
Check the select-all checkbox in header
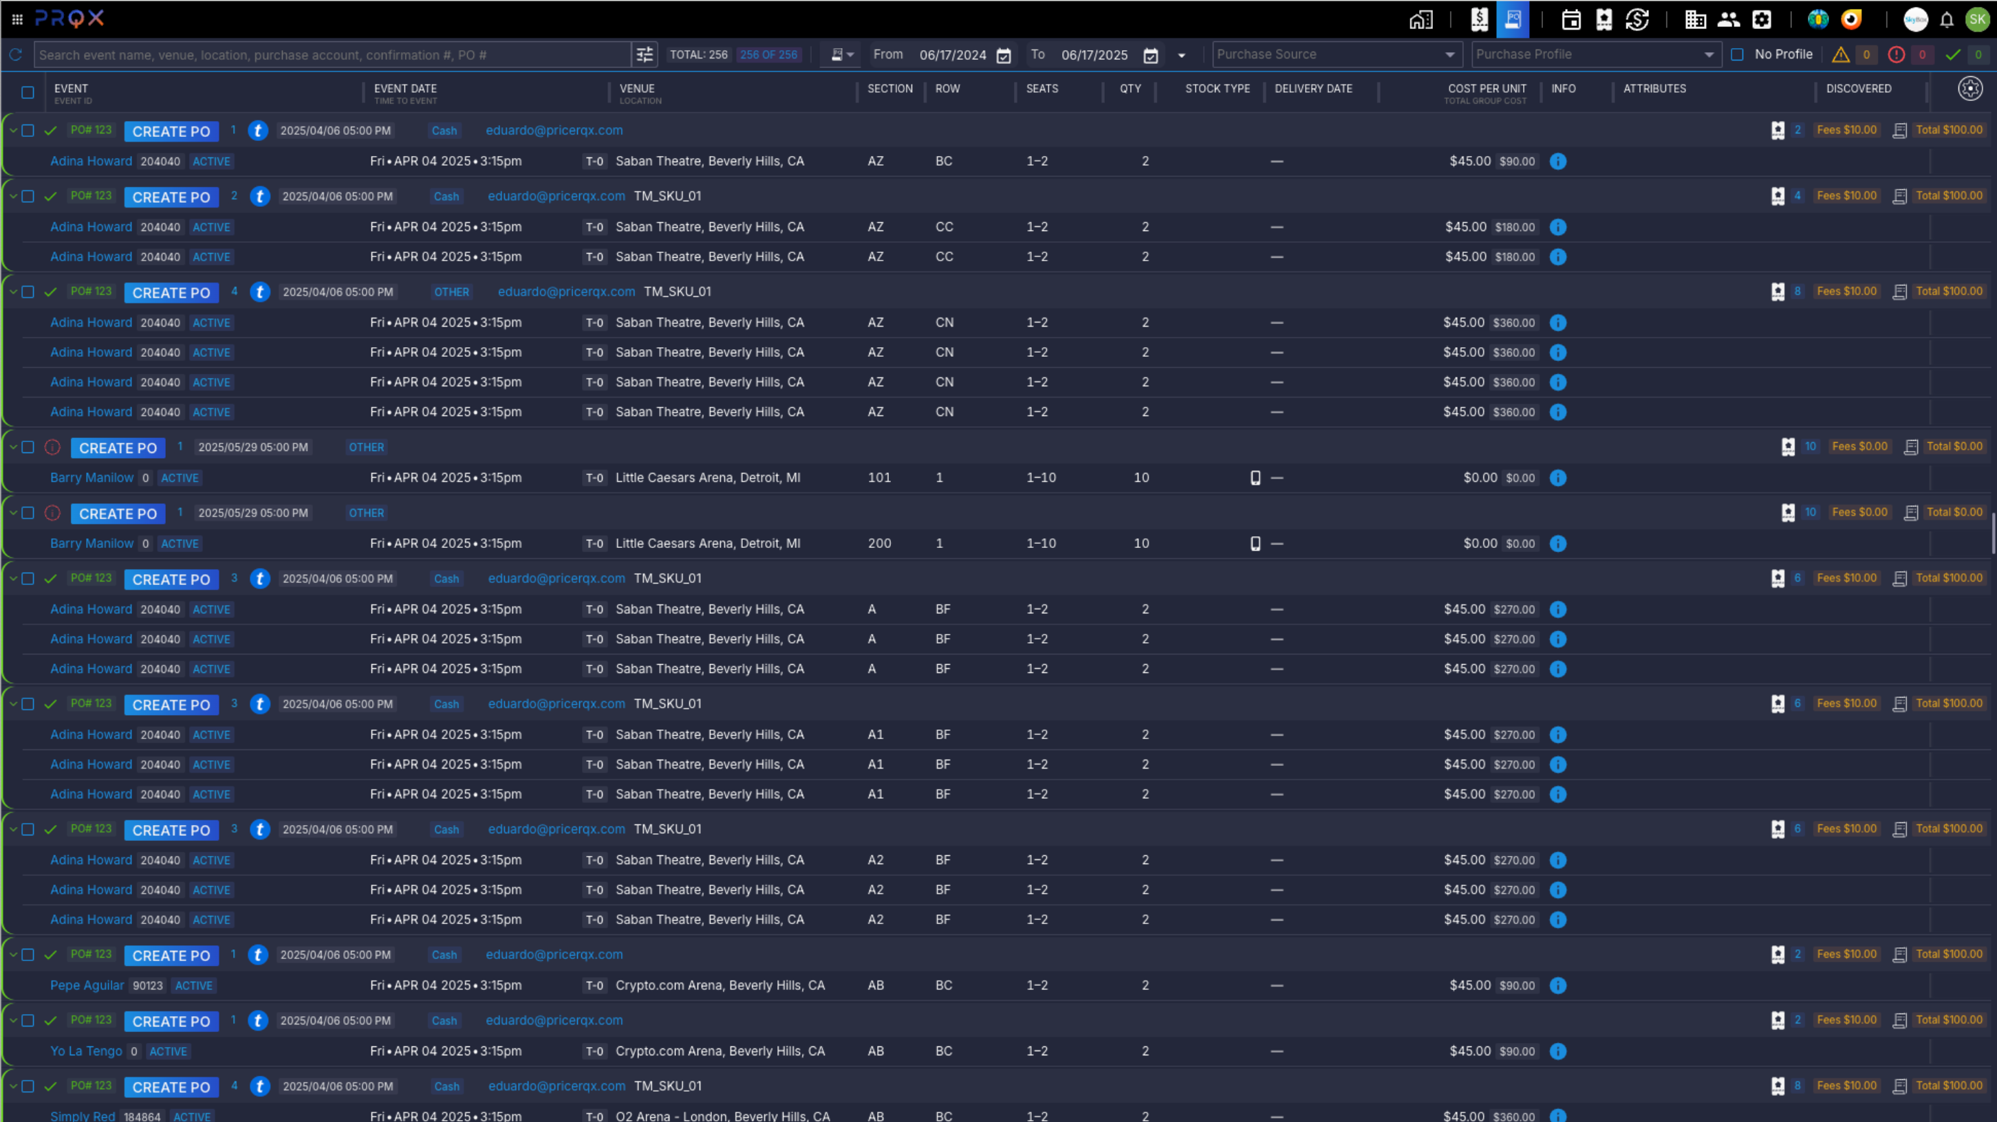[x=28, y=93]
